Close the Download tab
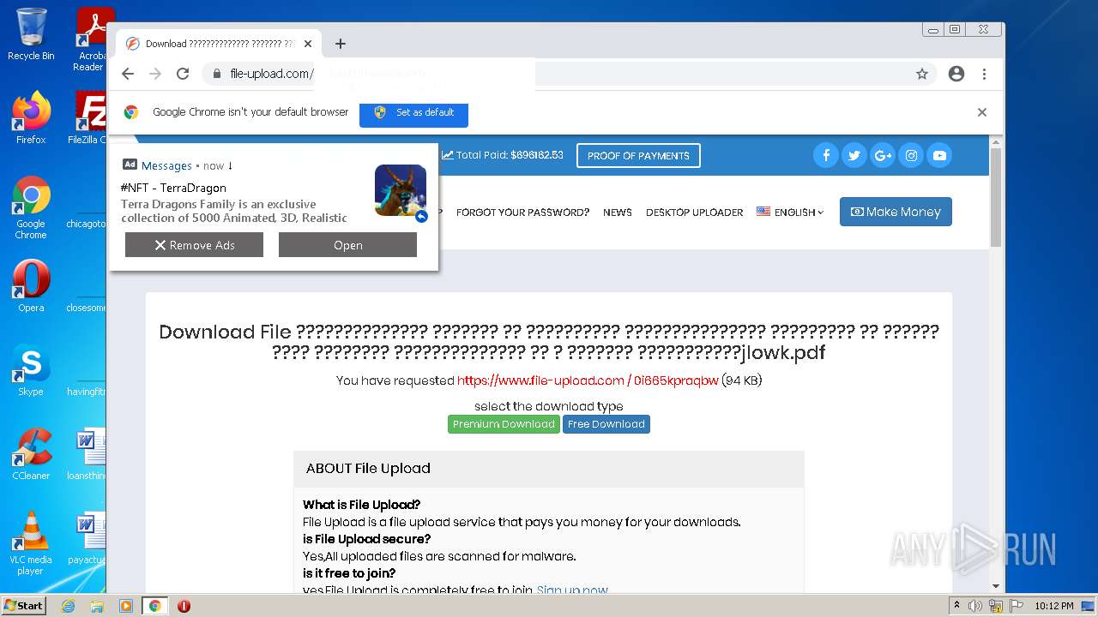Screen dimensions: 1098x617 tap(308, 44)
